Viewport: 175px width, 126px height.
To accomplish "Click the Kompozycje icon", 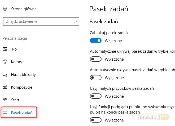I will [x=5, y=87].
